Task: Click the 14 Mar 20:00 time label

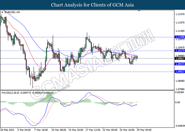Action: 76,130
